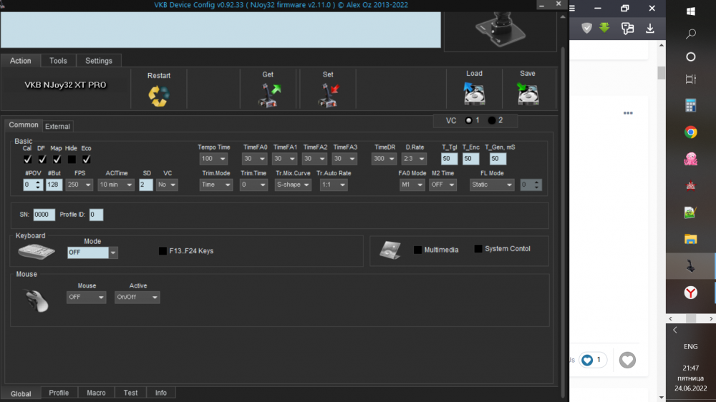Open the Tr.Mix.Curve dropdown
The width and height of the screenshot is (716, 402).
(293, 185)
